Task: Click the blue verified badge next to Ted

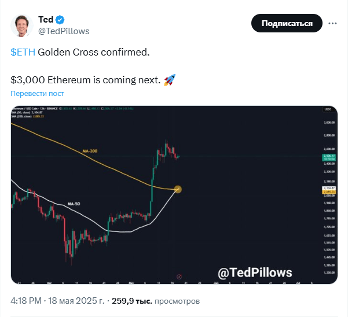Action: click(60, 20)
